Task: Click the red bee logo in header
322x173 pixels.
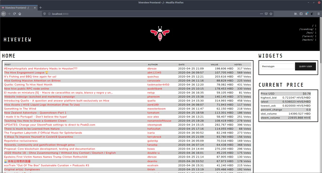Action: [160, 34]
